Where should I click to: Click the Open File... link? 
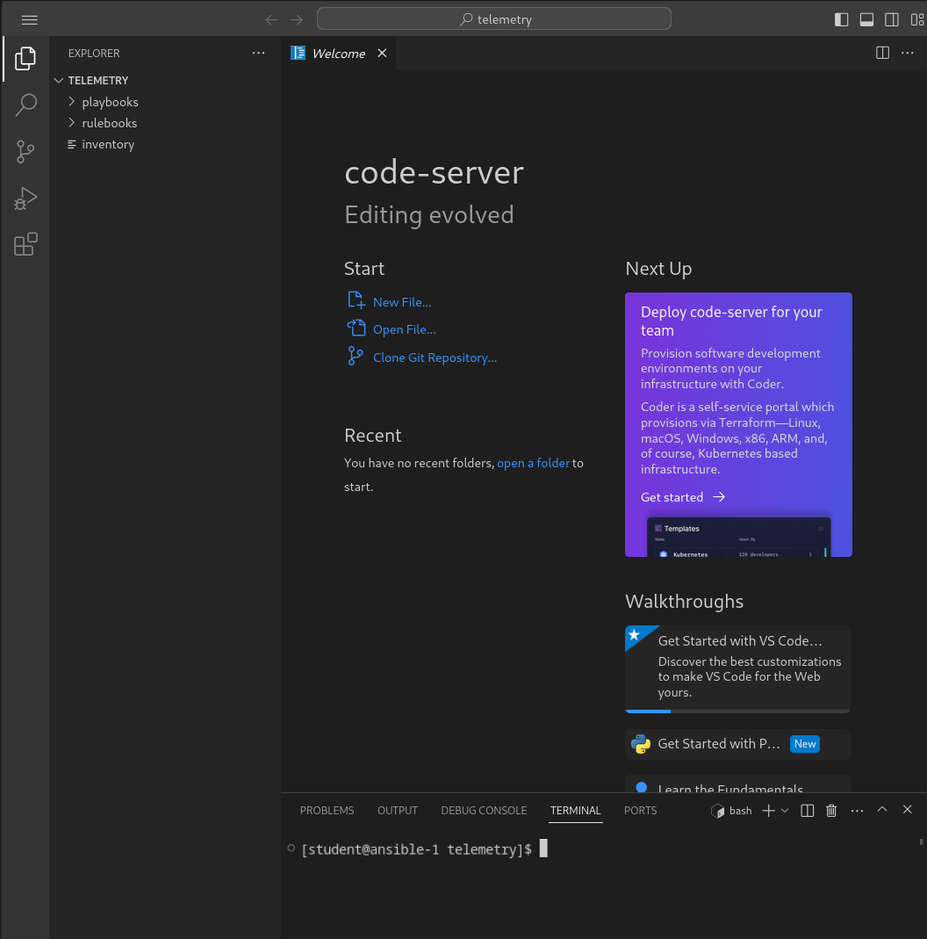coord(405,329)
